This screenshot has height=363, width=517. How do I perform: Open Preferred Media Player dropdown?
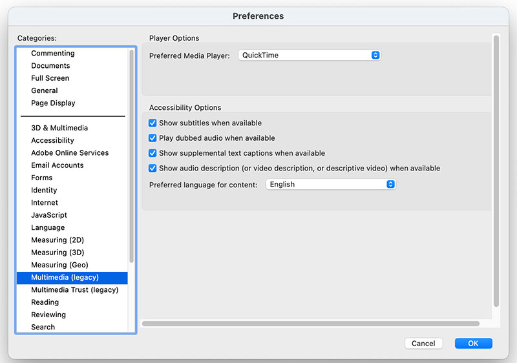pos(310,56)
